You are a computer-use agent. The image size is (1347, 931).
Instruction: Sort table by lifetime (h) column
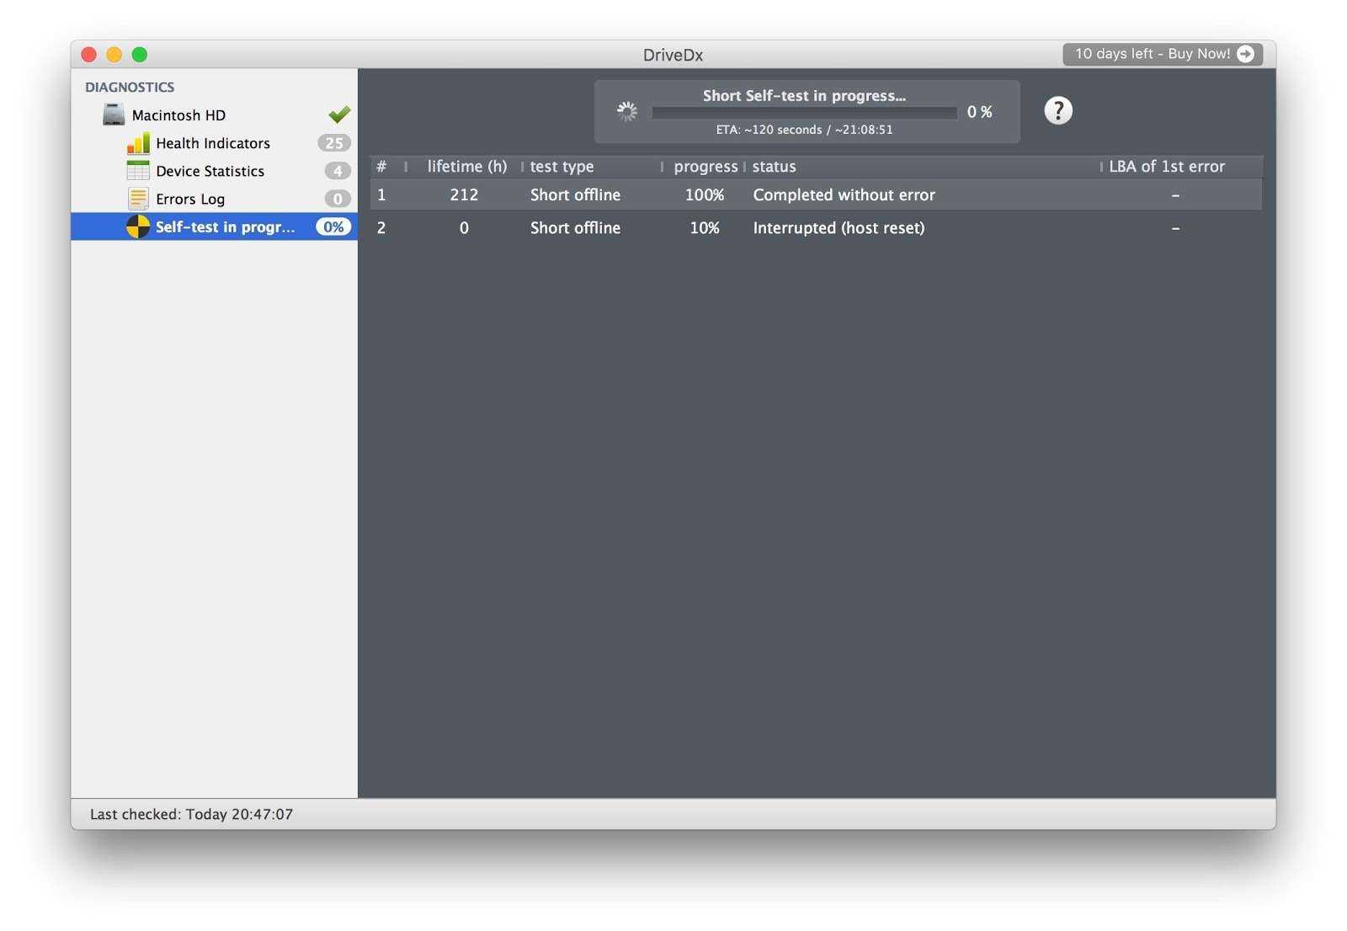(x=466, y=167)
